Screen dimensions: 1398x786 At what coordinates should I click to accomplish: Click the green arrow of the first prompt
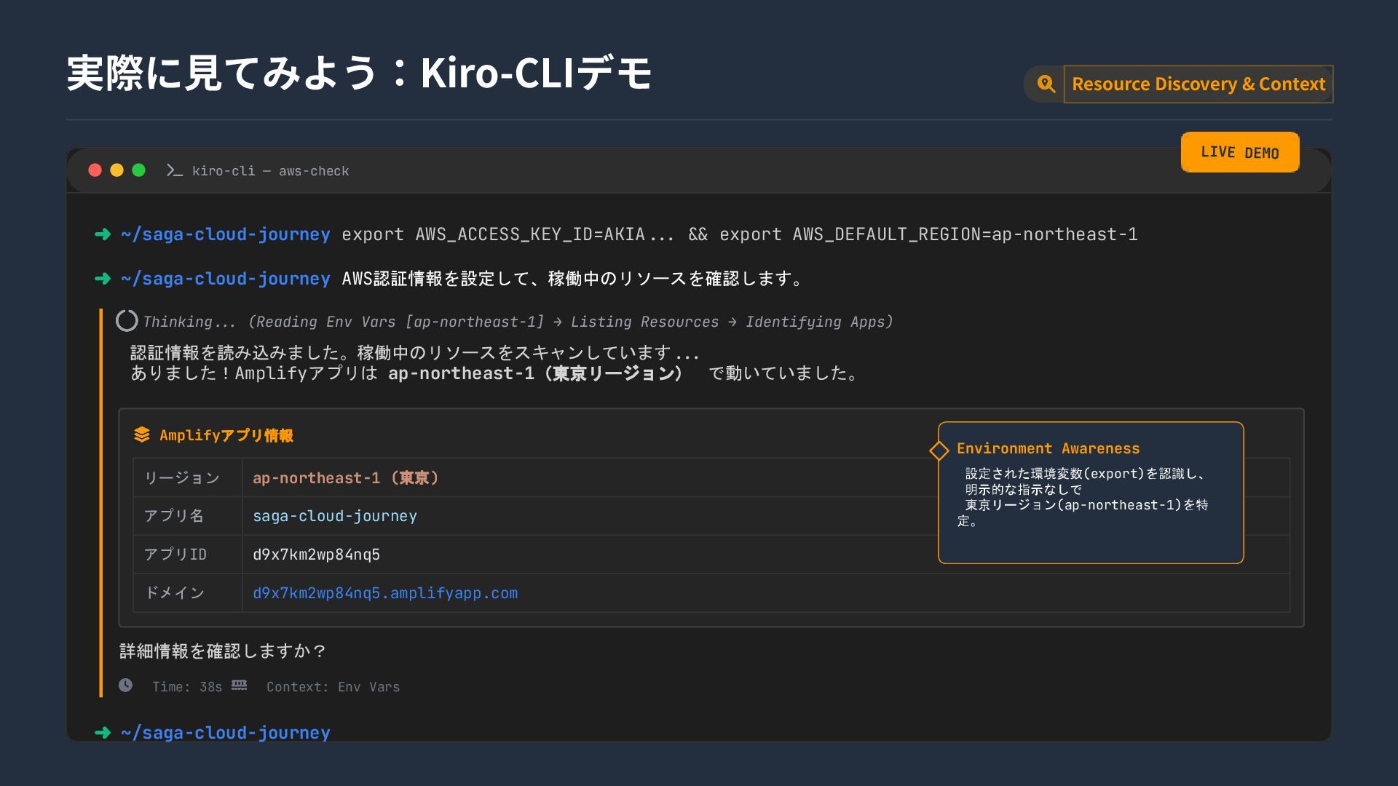pos(103,234)
